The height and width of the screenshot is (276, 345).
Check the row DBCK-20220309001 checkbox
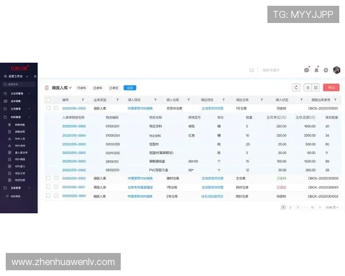coord(48,187)
